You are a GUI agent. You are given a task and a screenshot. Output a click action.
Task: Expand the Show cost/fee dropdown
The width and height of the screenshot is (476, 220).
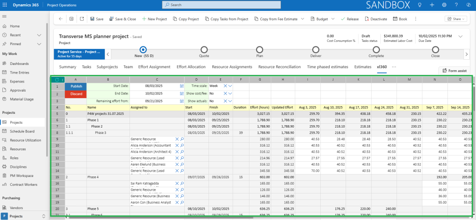(x=230, y=93)
